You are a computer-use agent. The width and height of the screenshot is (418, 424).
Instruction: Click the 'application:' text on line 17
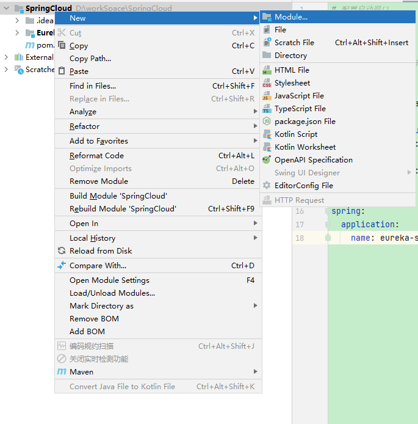click(370, 224)
